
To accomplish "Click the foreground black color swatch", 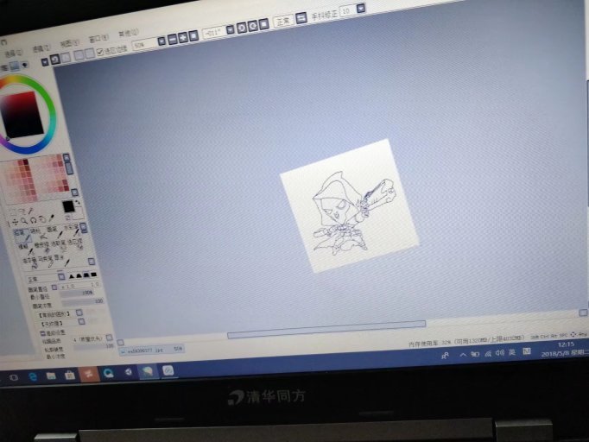I will [x=68, y=206].
